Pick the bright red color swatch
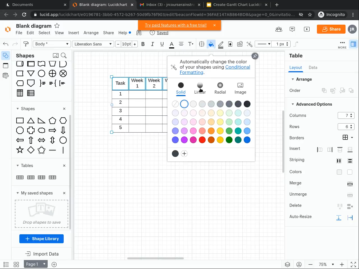This screenshot has height=269, width=359. [x=202, y=140]
